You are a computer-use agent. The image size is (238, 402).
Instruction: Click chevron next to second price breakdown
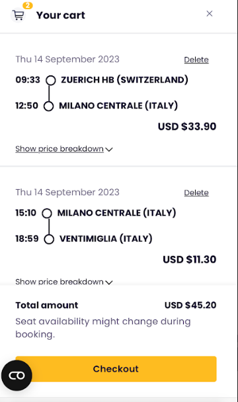[109, 282]
